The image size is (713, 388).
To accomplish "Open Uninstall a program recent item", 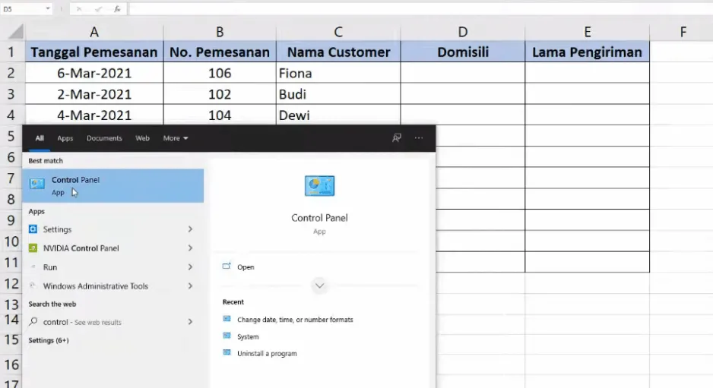I will tap(267, 354).
